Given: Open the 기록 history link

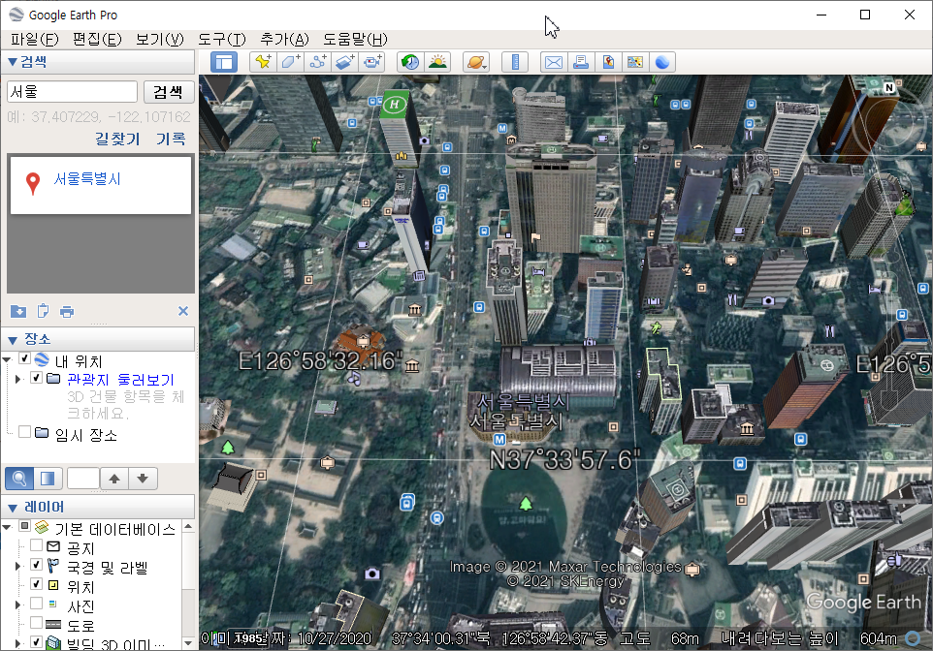Looking at the screenshot, I should (x=171, y=139).
